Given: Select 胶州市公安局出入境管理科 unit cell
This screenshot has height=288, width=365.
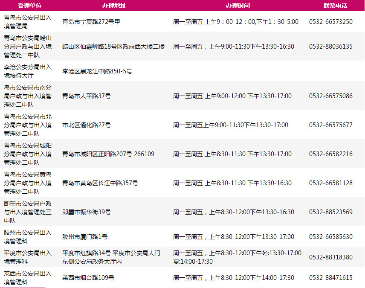Looking at the screenshot, I should tap(28, 237).
